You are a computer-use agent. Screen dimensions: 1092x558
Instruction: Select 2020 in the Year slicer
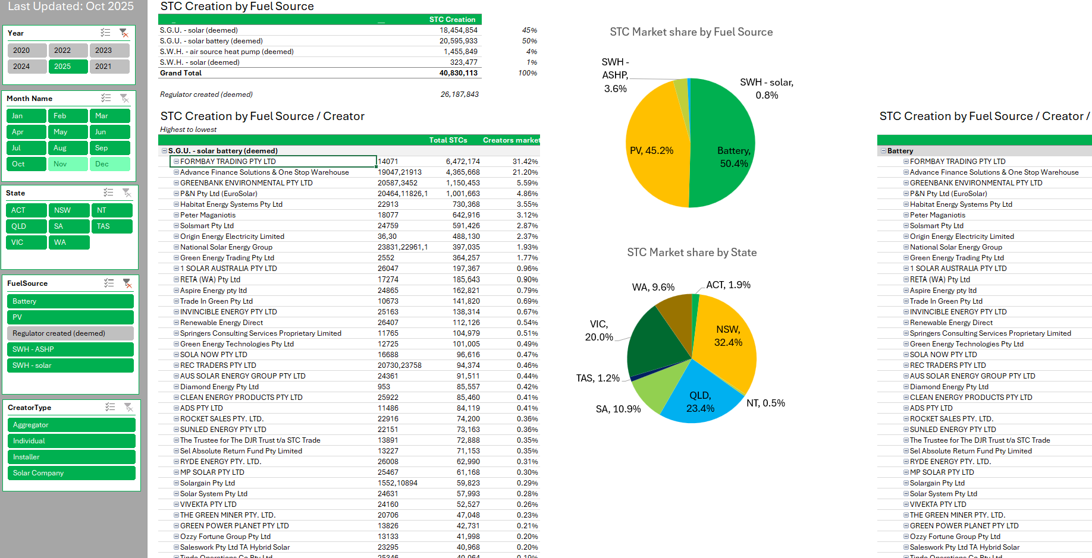click(x=27, y=51)
